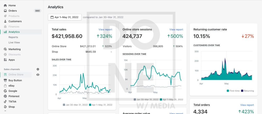
Task: Click the Buy Button icon
Action: 5,80
